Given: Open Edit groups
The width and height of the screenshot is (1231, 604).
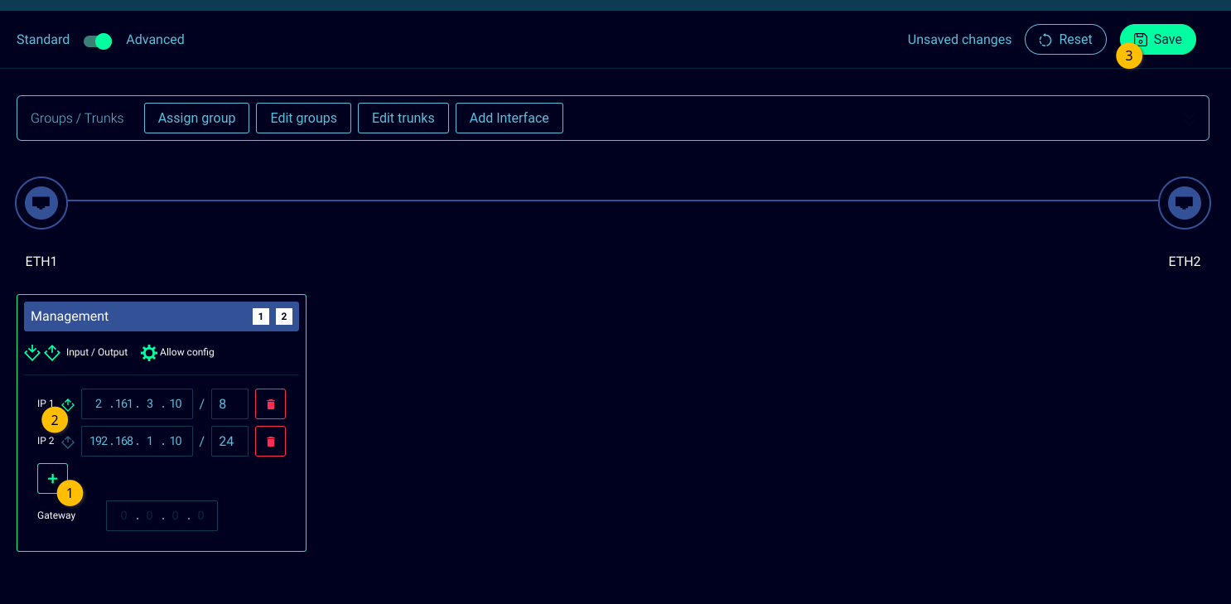Looking at the screenshot, I should pos(303,118).
